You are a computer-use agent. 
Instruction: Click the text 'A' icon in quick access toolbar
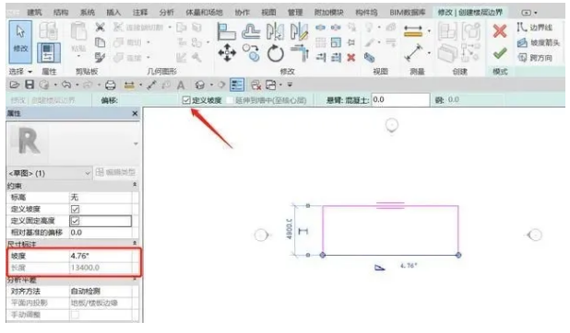180,86
